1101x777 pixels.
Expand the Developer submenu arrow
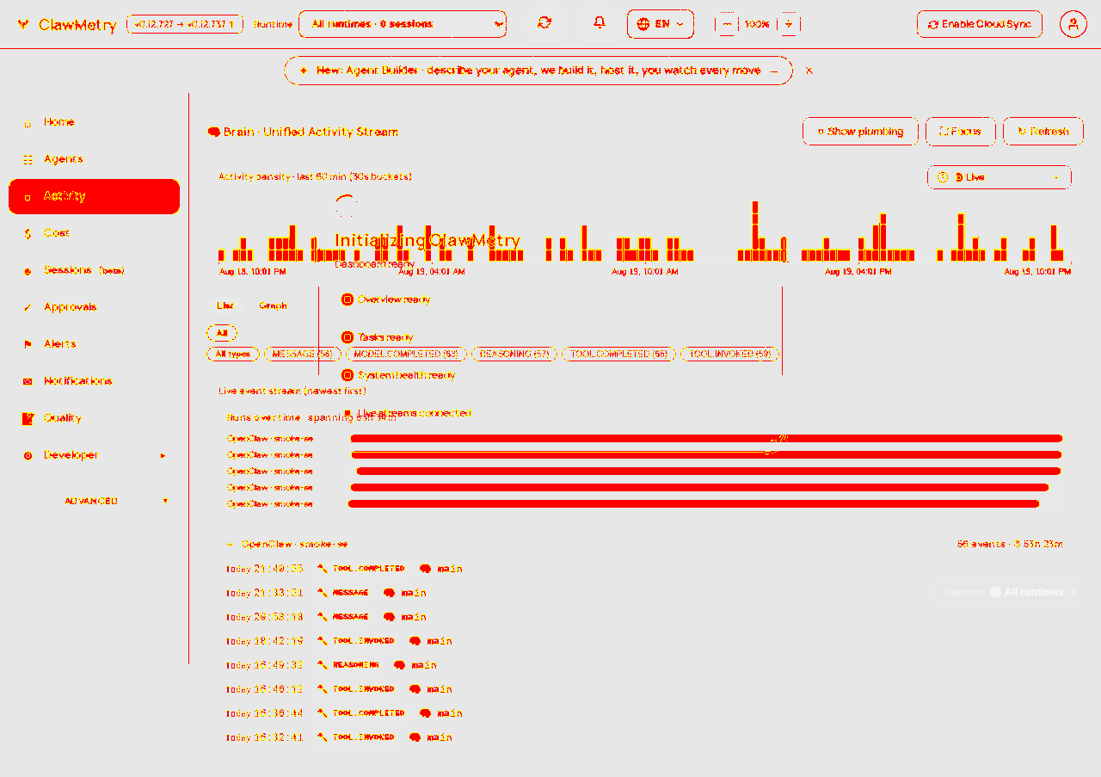pyautogui.click(x=163, y=456)
